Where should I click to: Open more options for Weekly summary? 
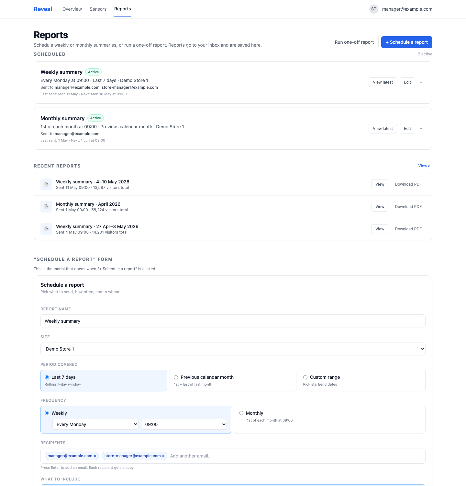(422, 82)
